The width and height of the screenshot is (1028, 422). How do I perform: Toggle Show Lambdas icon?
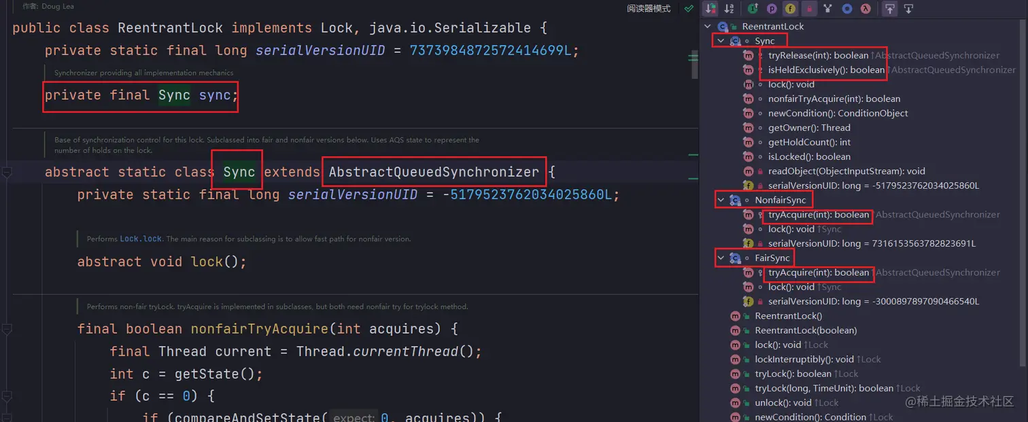(866, 9)
